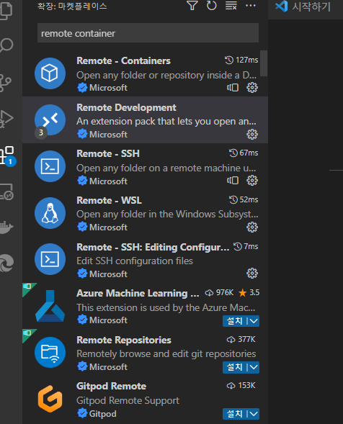Click Gitpod publisher name

tap(102, 414)
